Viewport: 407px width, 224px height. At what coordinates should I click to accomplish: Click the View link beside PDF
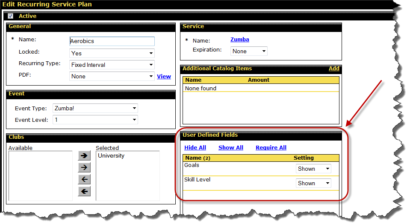pos(164,77)
